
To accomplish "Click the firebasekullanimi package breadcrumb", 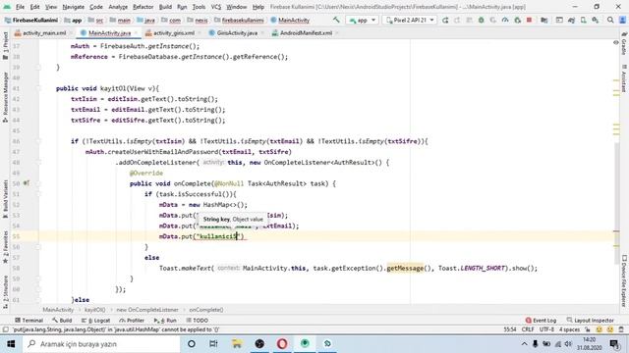I will [x=240, y=20].
